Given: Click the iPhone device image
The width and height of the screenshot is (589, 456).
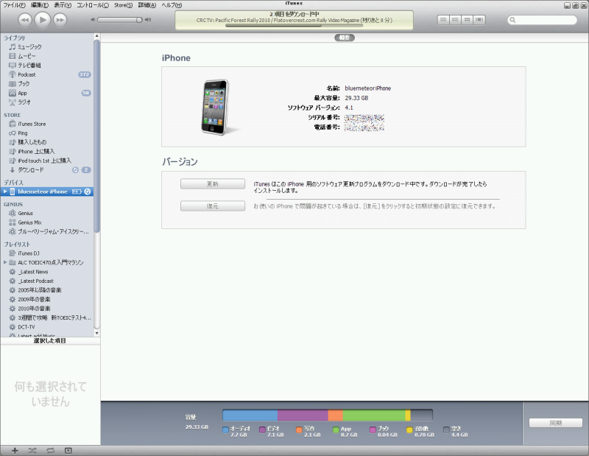Looking at the screenshot, I should point(215,107).
